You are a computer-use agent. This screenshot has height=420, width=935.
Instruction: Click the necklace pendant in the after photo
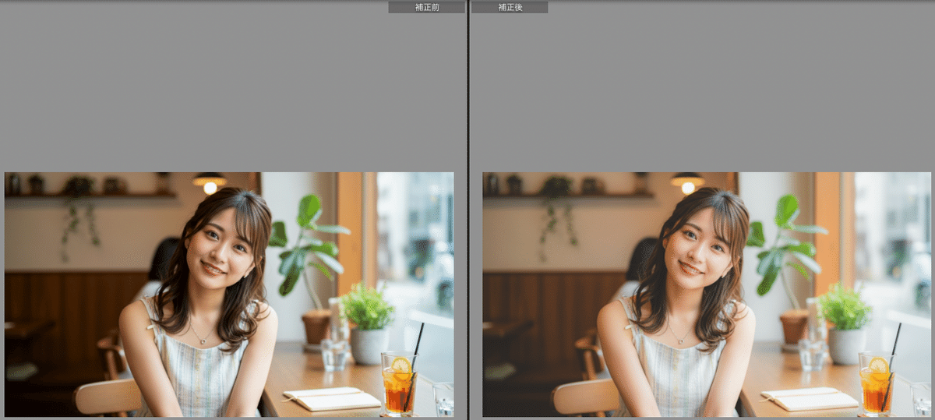pyautogui.click(x=679, y=342)
